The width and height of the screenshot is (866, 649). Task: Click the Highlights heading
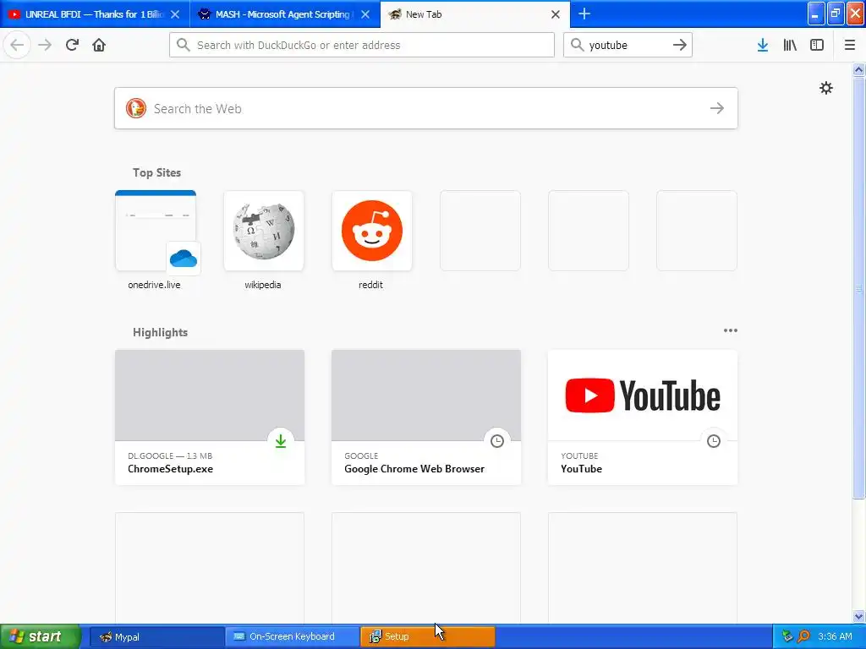coord(160,332)
